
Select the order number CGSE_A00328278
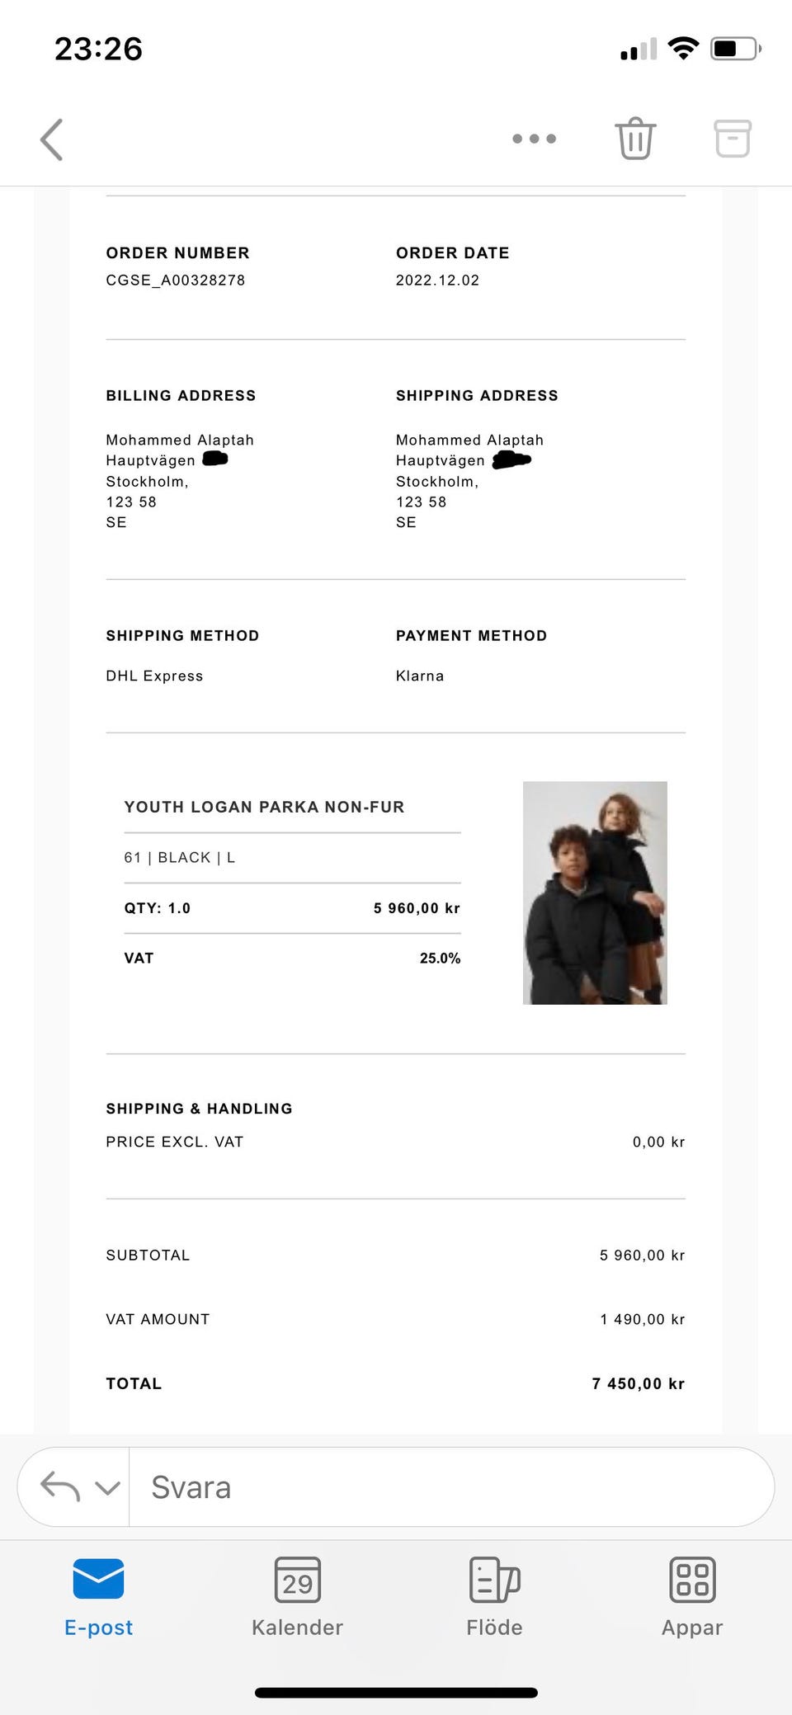(176, 280)
